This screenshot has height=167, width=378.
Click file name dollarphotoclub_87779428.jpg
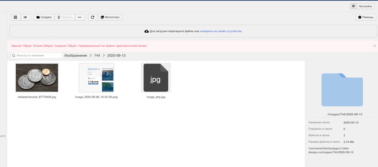(x=37, y=97)
